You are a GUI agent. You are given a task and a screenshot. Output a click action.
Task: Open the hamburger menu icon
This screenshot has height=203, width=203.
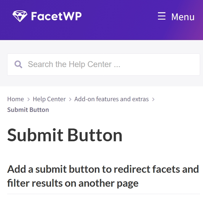pyautogui.click(x=162, y=16)
